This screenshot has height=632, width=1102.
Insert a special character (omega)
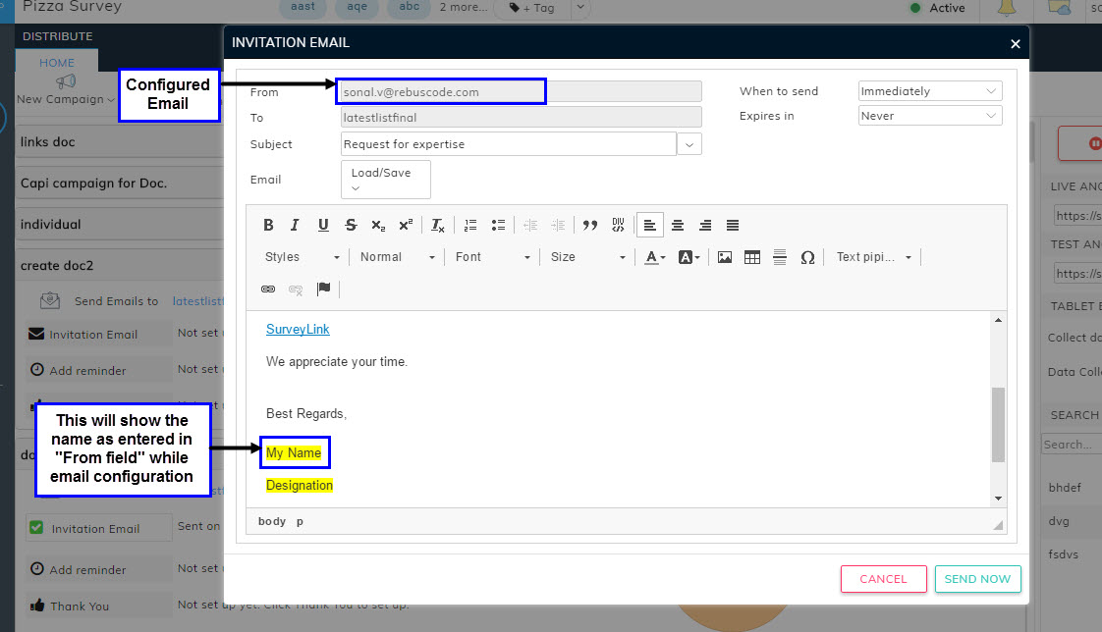click(807, 257)
